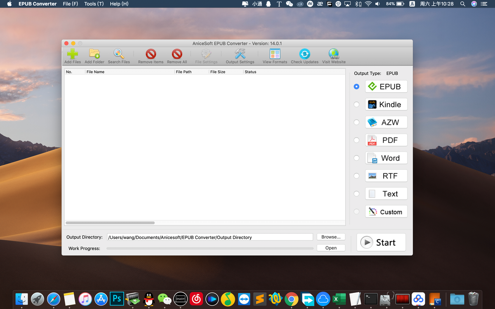Viewport: 495px width, 309px height.
Task: Click the No. column header
Action: point(75,72)
